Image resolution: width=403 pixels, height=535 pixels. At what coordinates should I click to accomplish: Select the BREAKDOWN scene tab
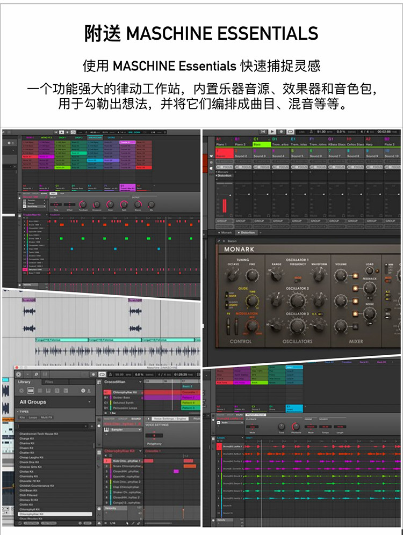95,137
